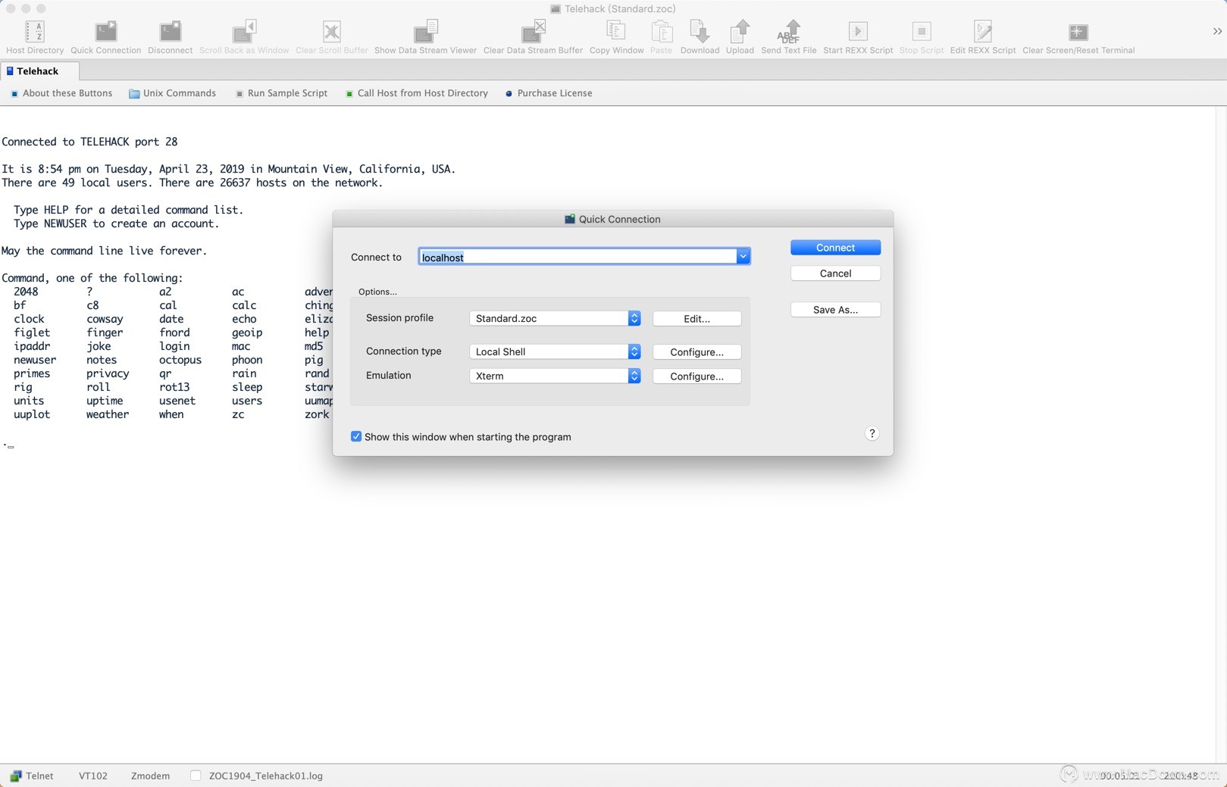Expand the Connect to host dropdown
Viewport: 1227px width, 787px height.
point(743,257)
